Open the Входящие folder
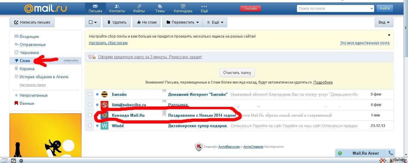The image size is (408, 163). pos(29,36)
